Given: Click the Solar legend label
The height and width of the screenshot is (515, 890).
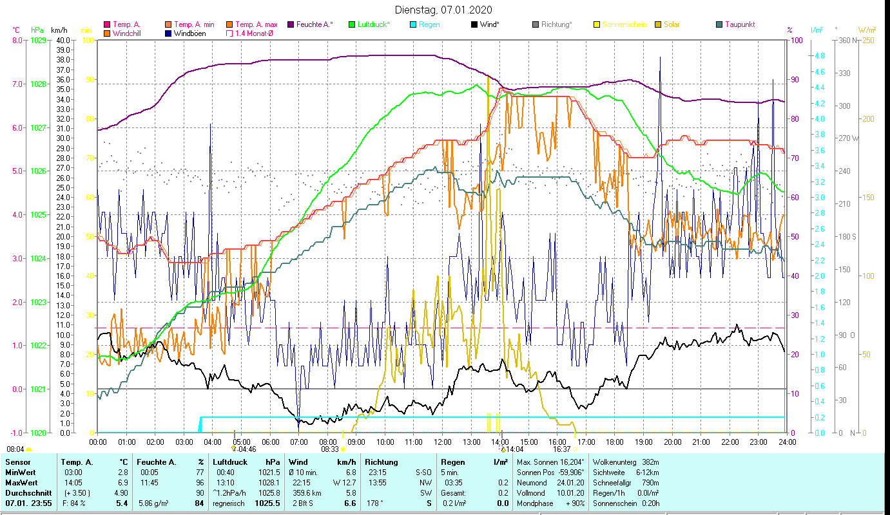Looking at the screenshot, I should point(671,24).
